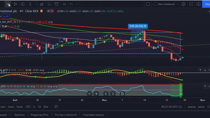Move chart right with the right arrow

[x=113, y=94]
